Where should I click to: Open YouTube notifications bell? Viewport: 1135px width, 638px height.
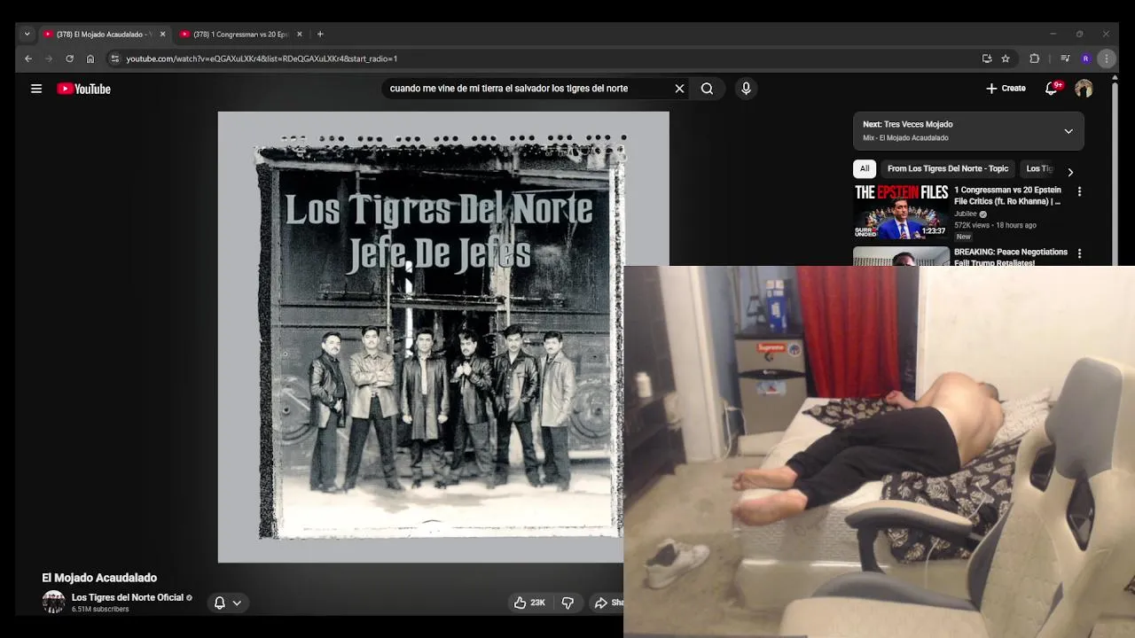pos(1052,89)
